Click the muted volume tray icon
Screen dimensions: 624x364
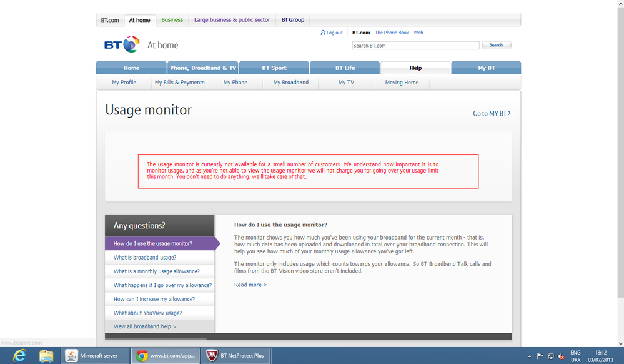561,356
